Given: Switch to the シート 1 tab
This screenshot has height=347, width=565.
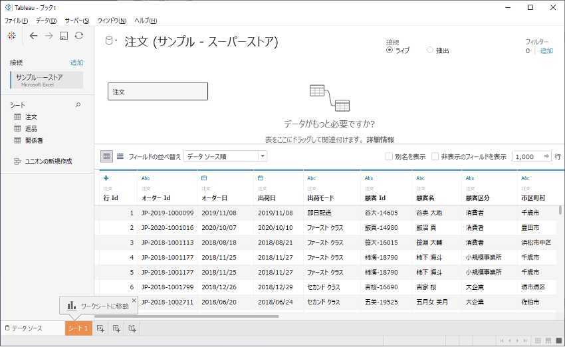Looking at the screenshot, I should (78, 328).
